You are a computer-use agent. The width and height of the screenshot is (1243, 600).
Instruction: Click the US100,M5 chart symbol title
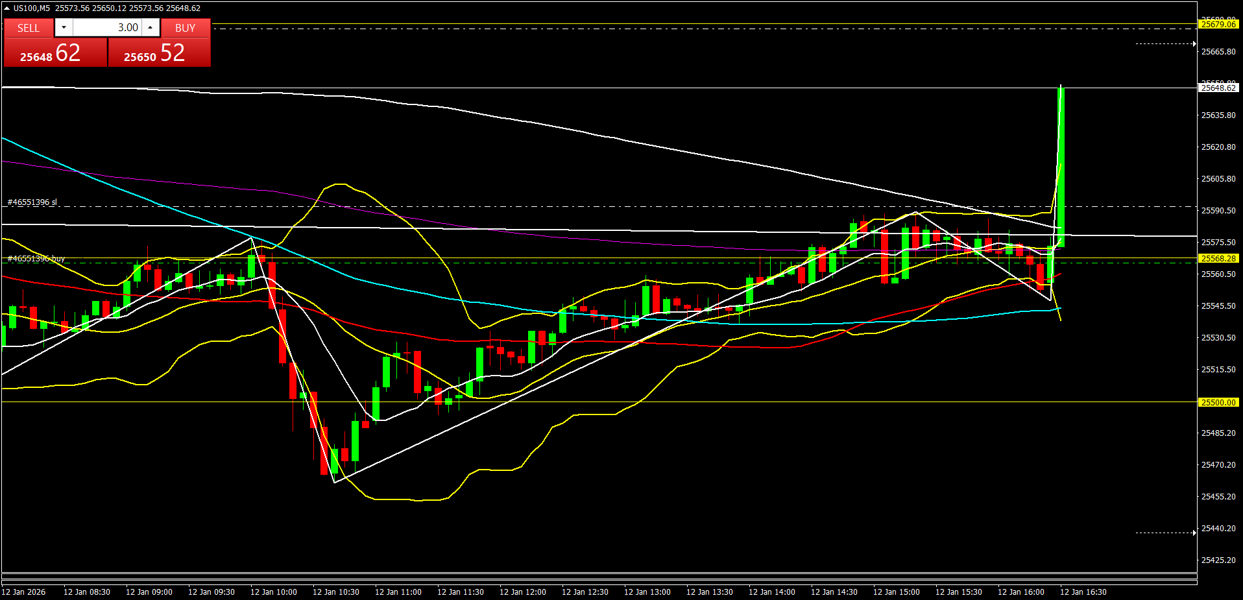tap(31, 8)
